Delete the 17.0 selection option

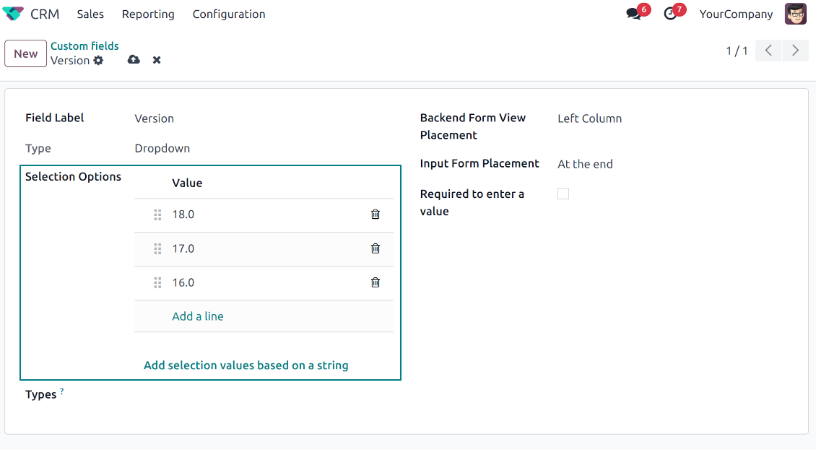pos(375,248)
